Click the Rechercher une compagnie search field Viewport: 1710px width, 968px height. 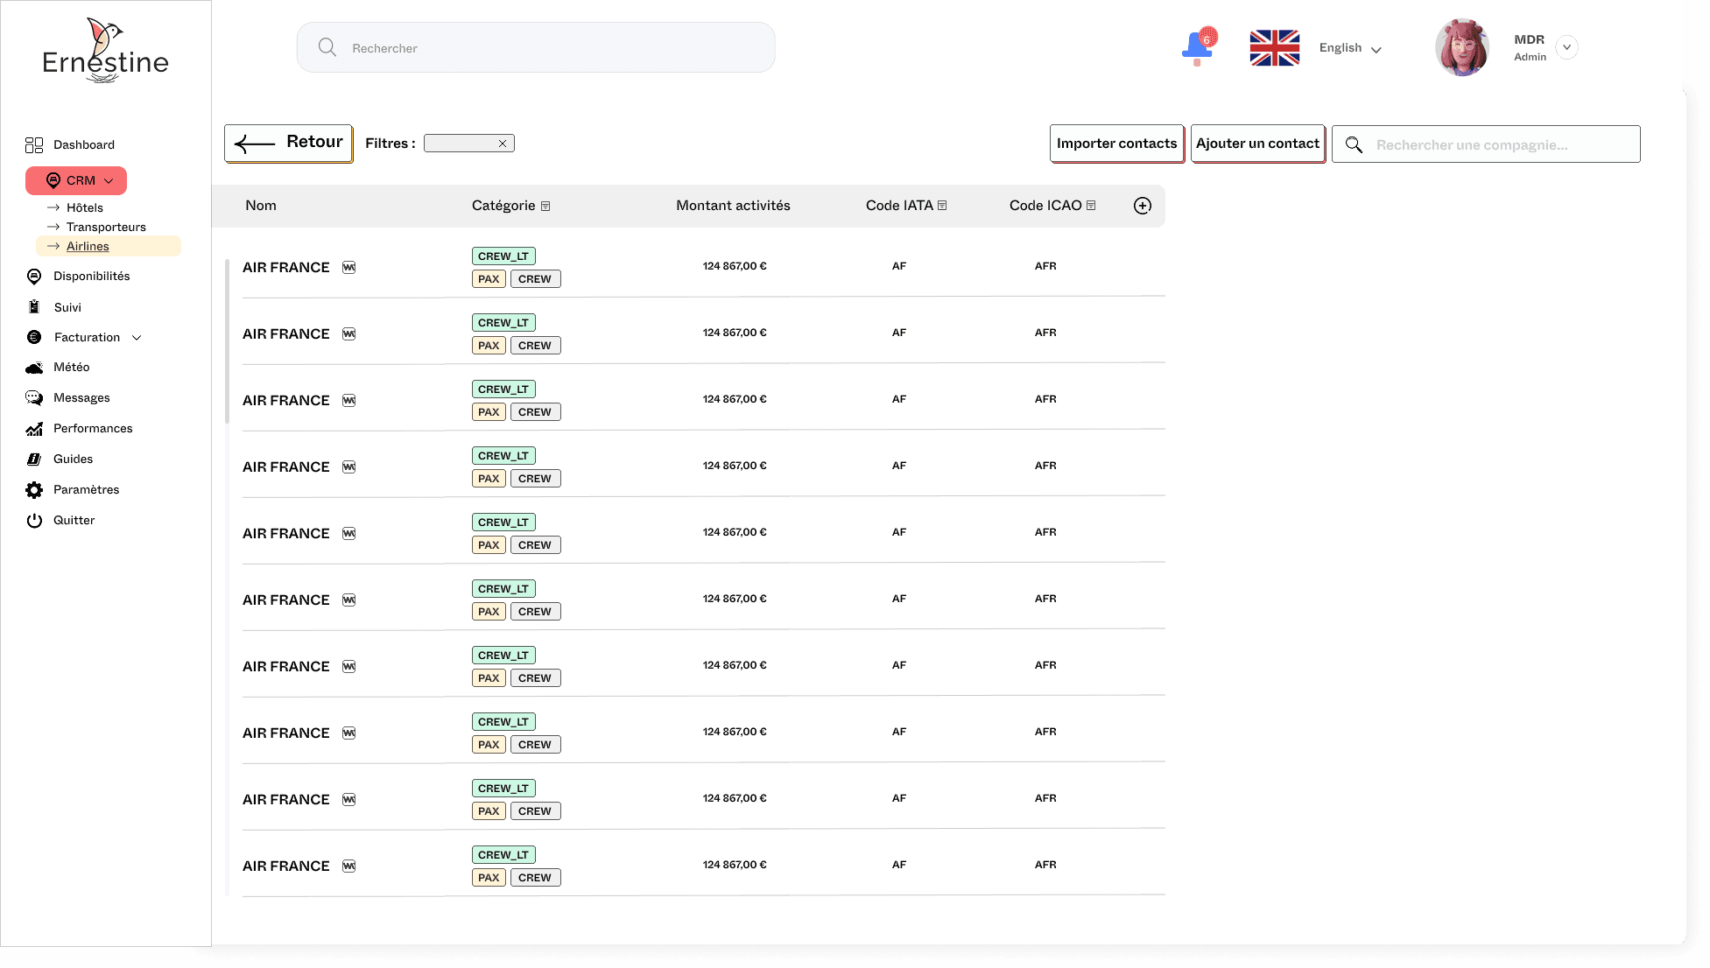pyautogui.click(x=1497, y=145)
